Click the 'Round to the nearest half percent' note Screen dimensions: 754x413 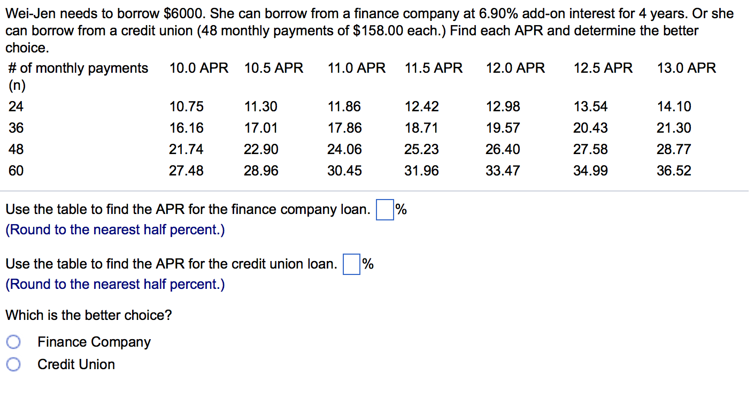[x=114, y=230]
